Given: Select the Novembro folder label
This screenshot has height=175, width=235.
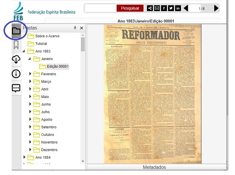Looking at the screenshot, I should pyautogui.click(x=49, y=142).
